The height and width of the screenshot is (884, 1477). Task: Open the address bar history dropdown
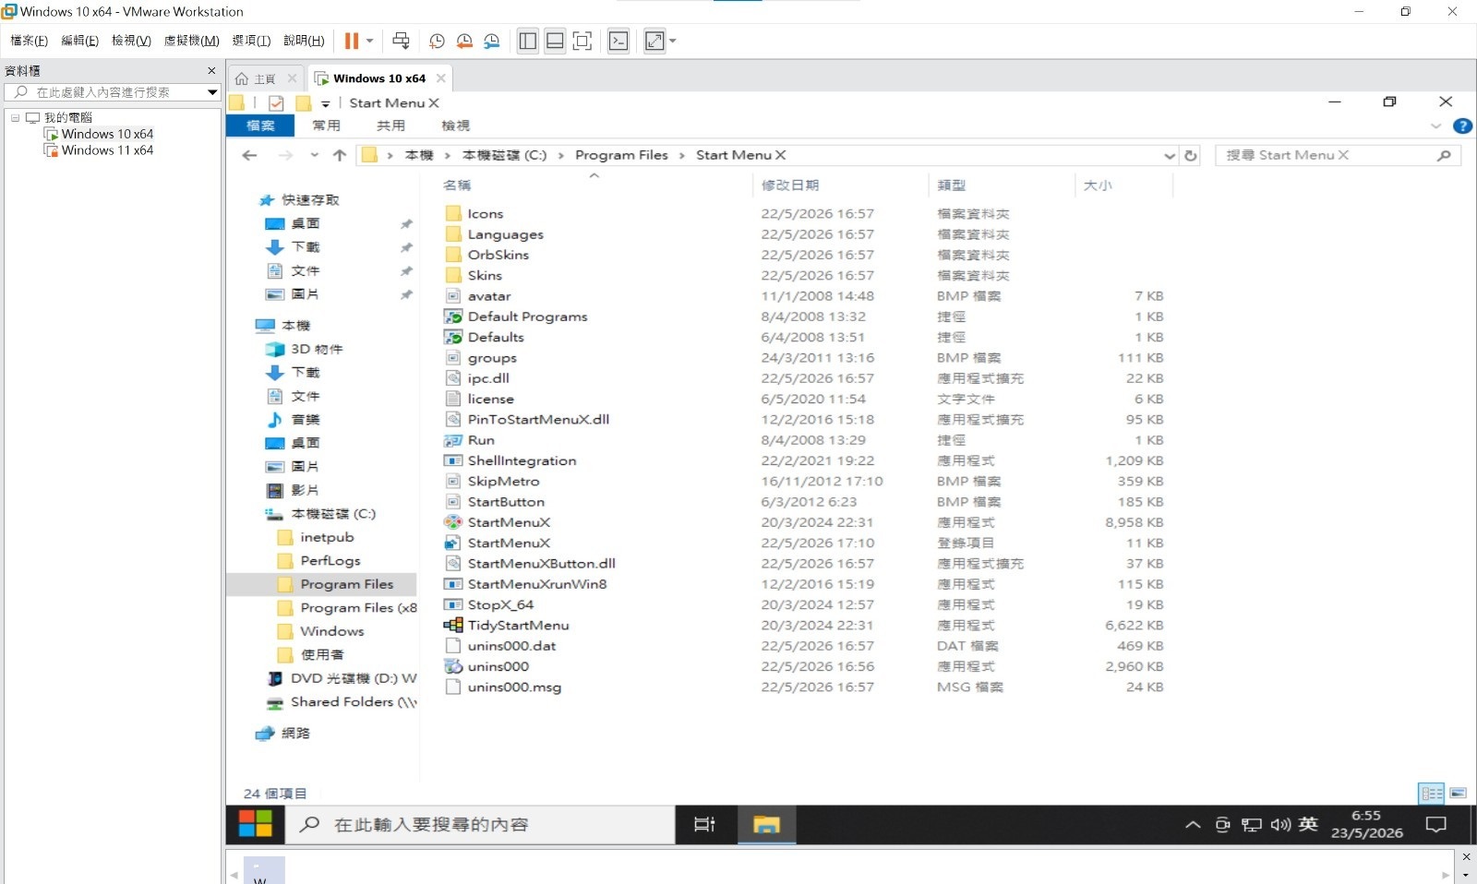1170,156
